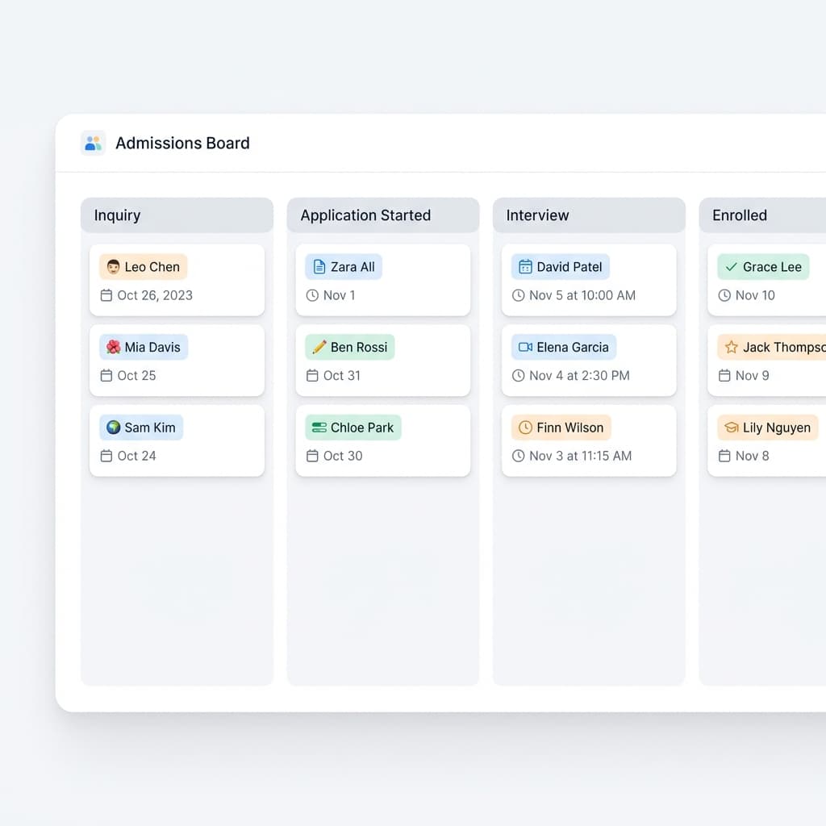Click the document icon on Zara All
This screenshot has width=826, height=826.
[x=319, y=267]
